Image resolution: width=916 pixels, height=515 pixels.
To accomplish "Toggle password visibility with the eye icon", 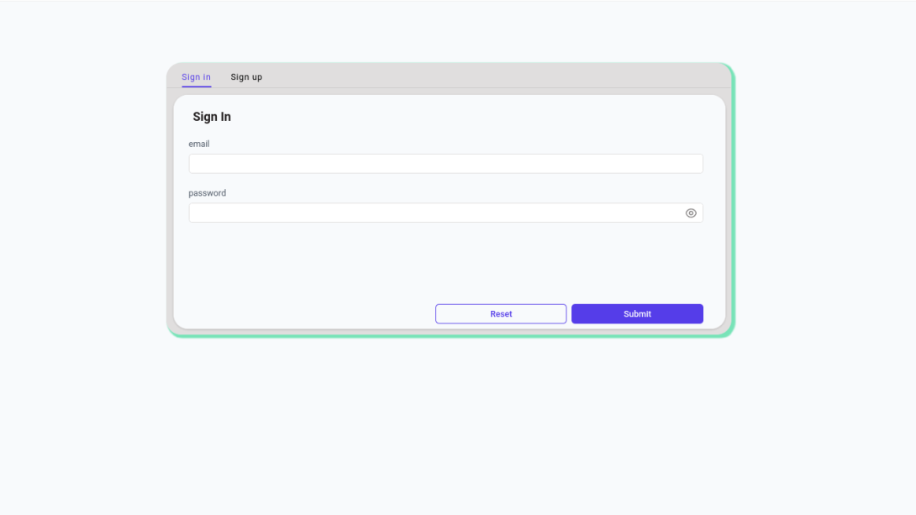I will tap(691, 213).
